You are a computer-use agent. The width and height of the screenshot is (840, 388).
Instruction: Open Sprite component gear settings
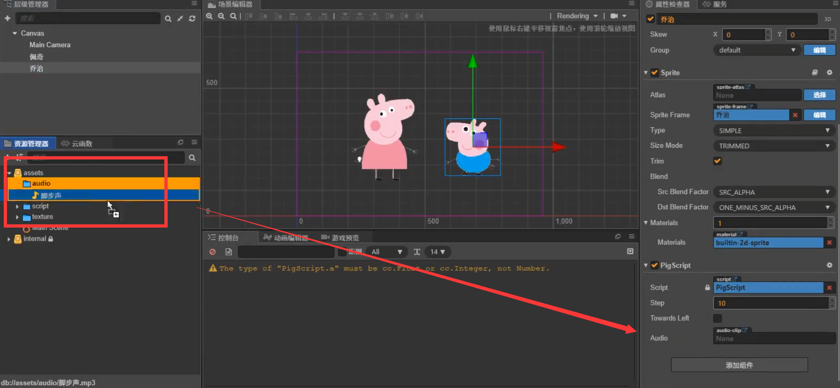[829, 72]
